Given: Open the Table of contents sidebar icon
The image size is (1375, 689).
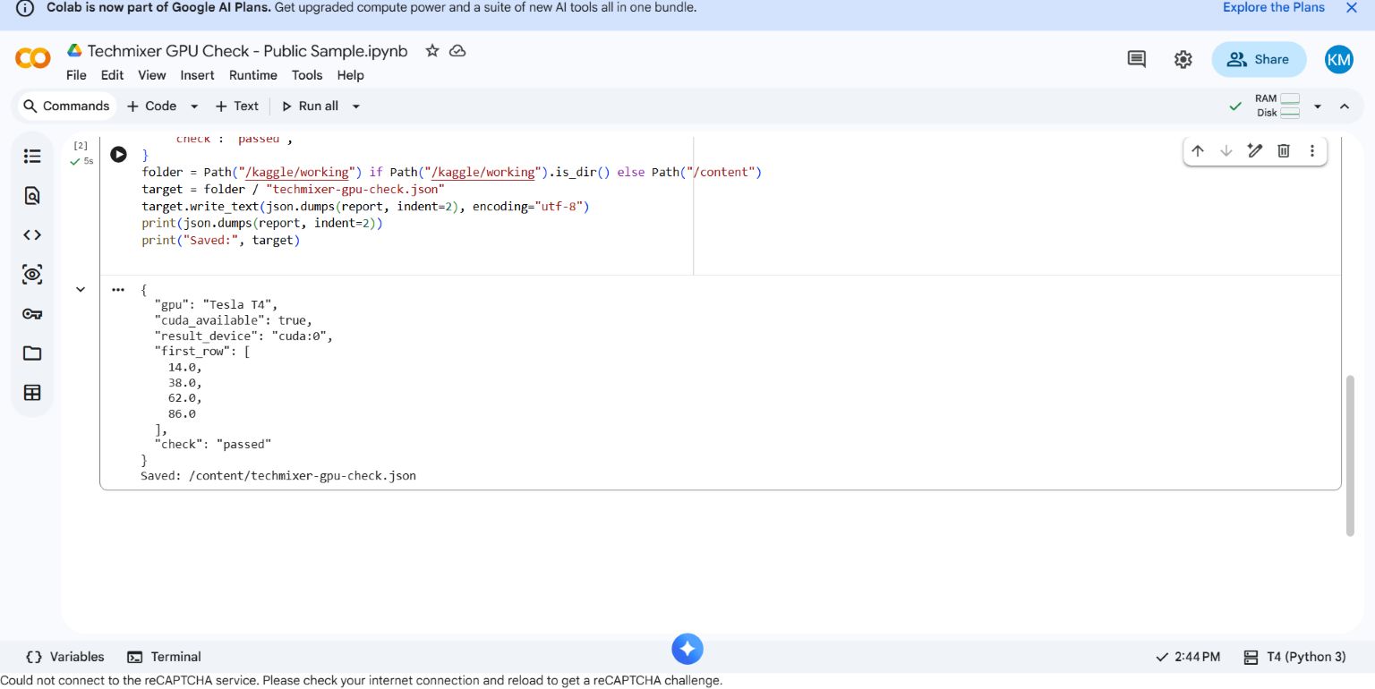Looking at the screenshot, I should click(x=32, y=157).
